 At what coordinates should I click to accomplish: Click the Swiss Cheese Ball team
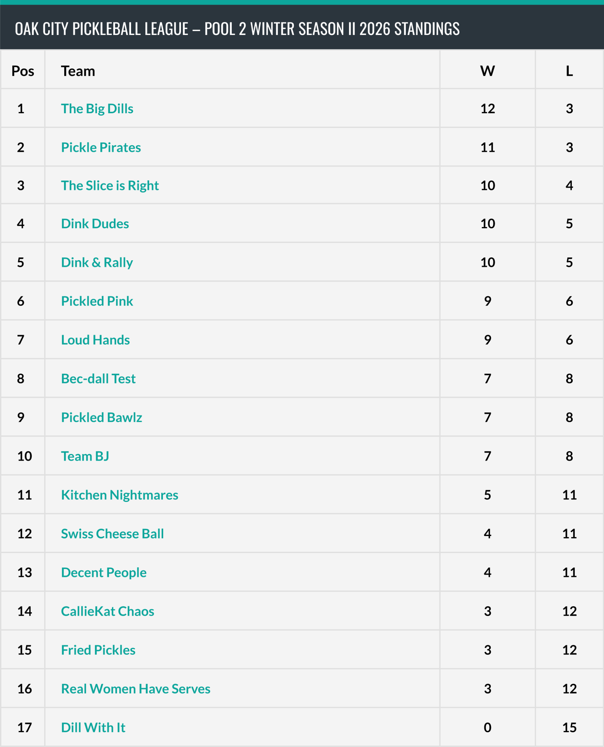[x=112, y=534]
